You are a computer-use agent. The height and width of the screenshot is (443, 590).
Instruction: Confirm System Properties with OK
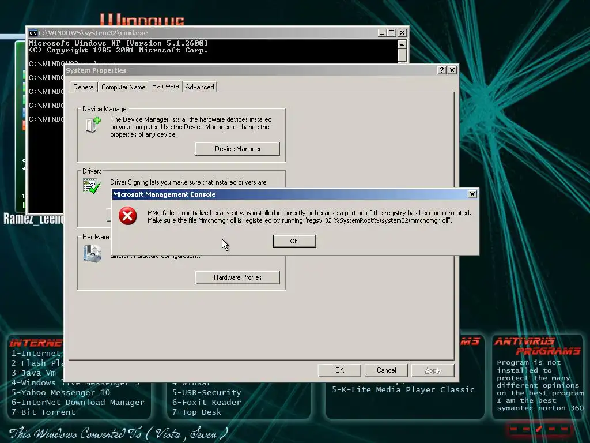[339, 370]
